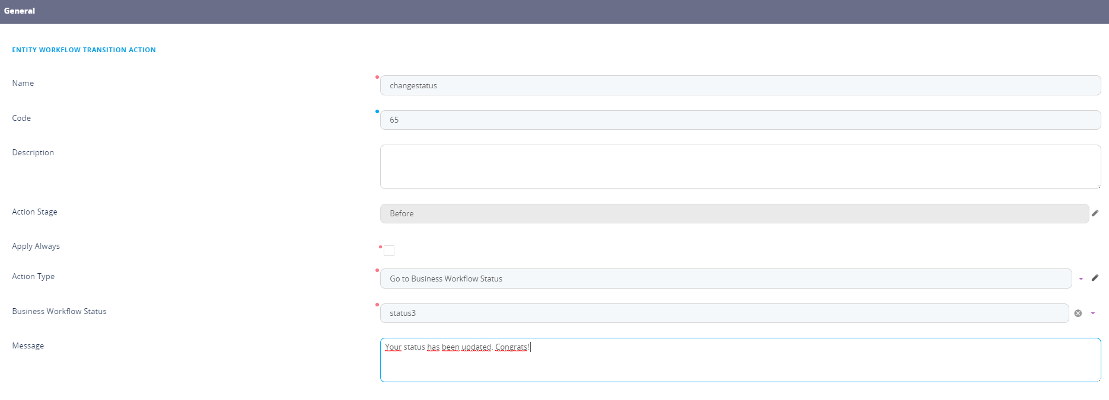Click the Name field containing changestatus
This screenshot has width=1109, height=400.
[740, 85]
